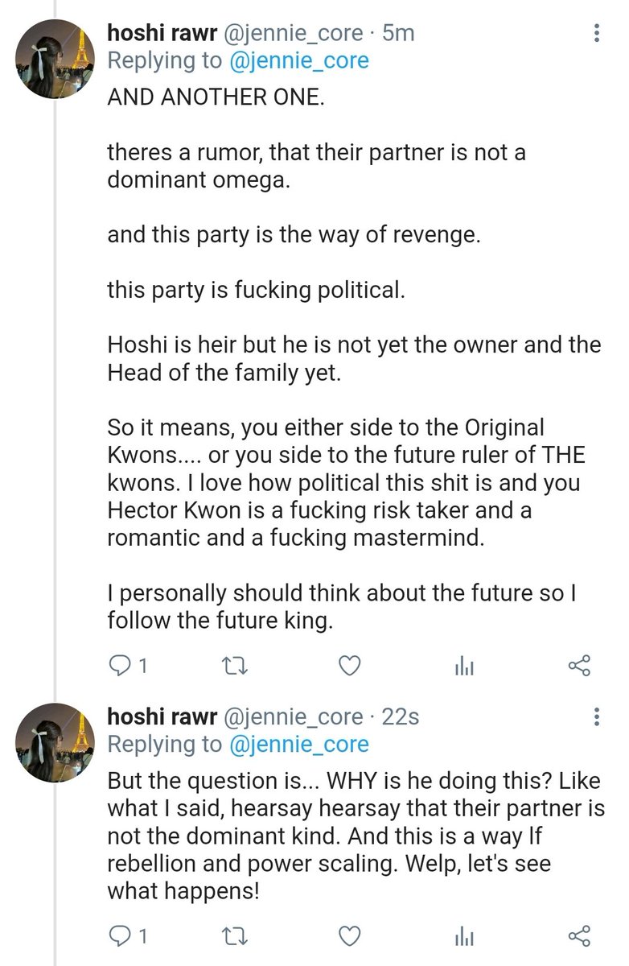Screen dimensions: 629x966
Task: Open more options for first tweet
Action: pos(596,34)
